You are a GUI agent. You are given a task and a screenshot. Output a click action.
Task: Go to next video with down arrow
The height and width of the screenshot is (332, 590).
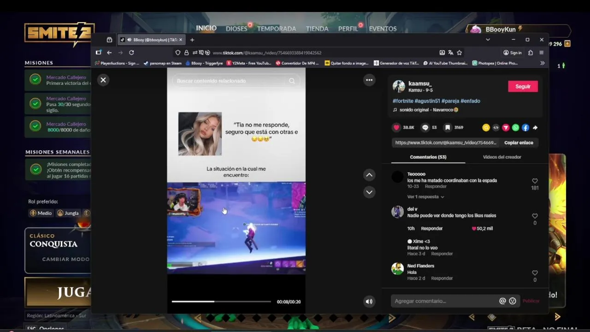[369, 192]
